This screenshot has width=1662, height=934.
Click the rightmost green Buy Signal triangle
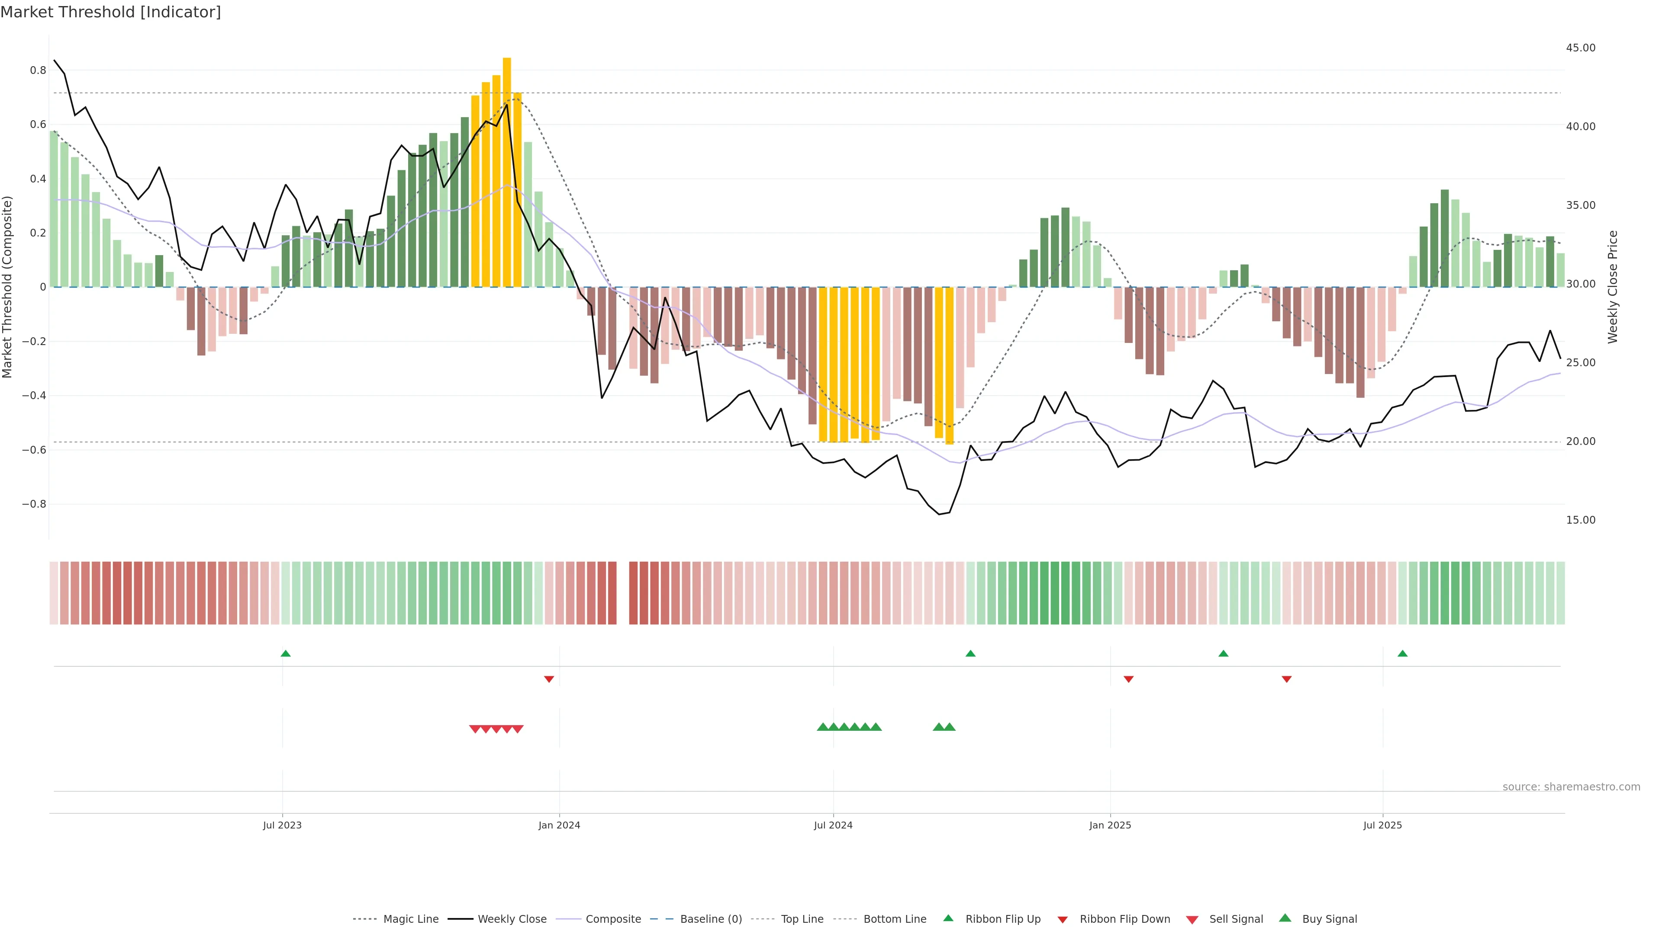click(x=950, y=727)
